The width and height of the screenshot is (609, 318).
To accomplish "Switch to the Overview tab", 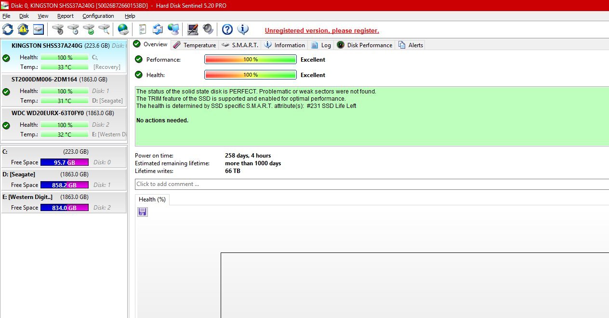I will (x=151, y=44).
